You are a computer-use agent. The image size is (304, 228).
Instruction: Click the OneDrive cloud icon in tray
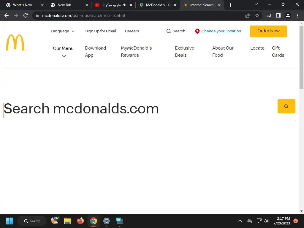pos(249,221)
